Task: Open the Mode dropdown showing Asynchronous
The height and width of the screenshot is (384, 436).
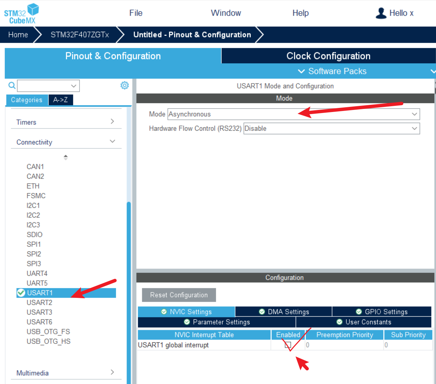Action: (294, 114)
